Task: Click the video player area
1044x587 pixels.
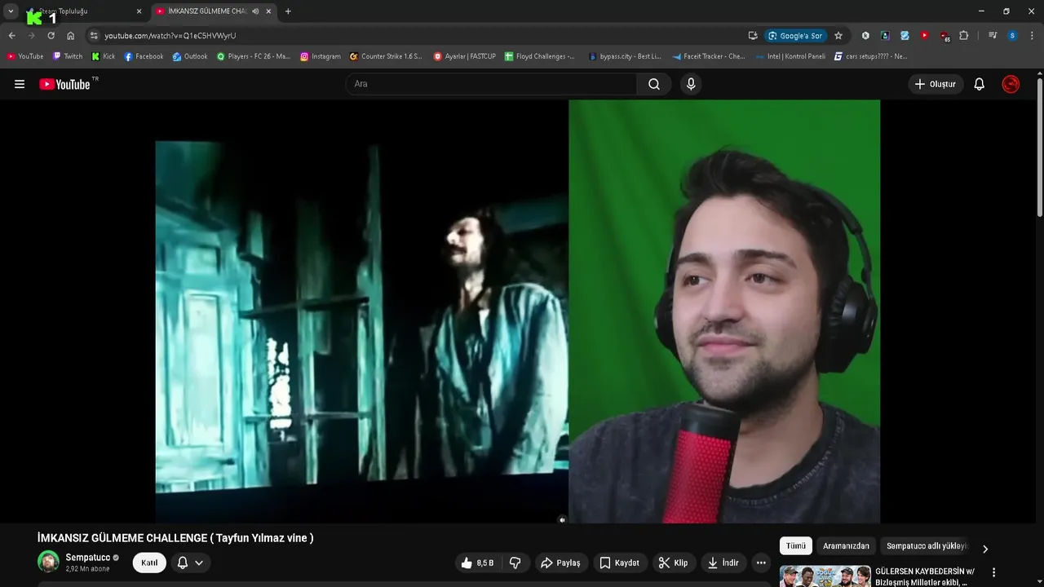Action: [517, 311]
